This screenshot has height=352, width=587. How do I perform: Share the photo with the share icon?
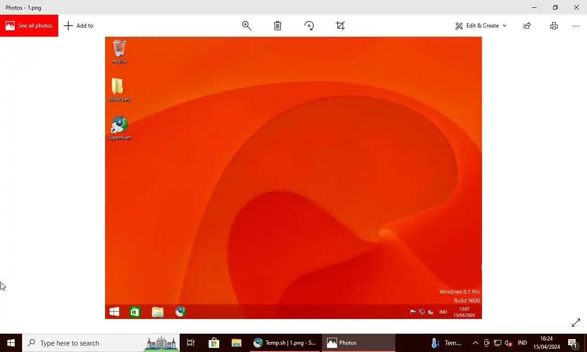[527, 26]
